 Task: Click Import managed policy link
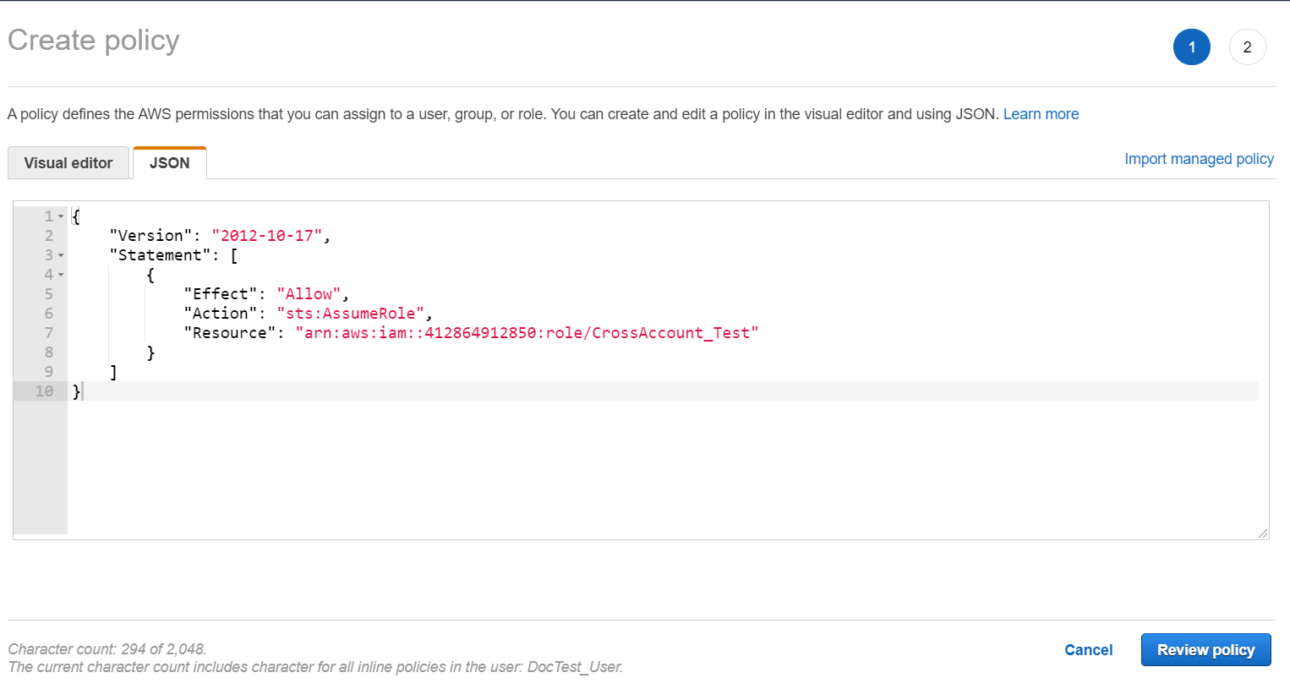pyautogui.click(x=1199, y=159)
